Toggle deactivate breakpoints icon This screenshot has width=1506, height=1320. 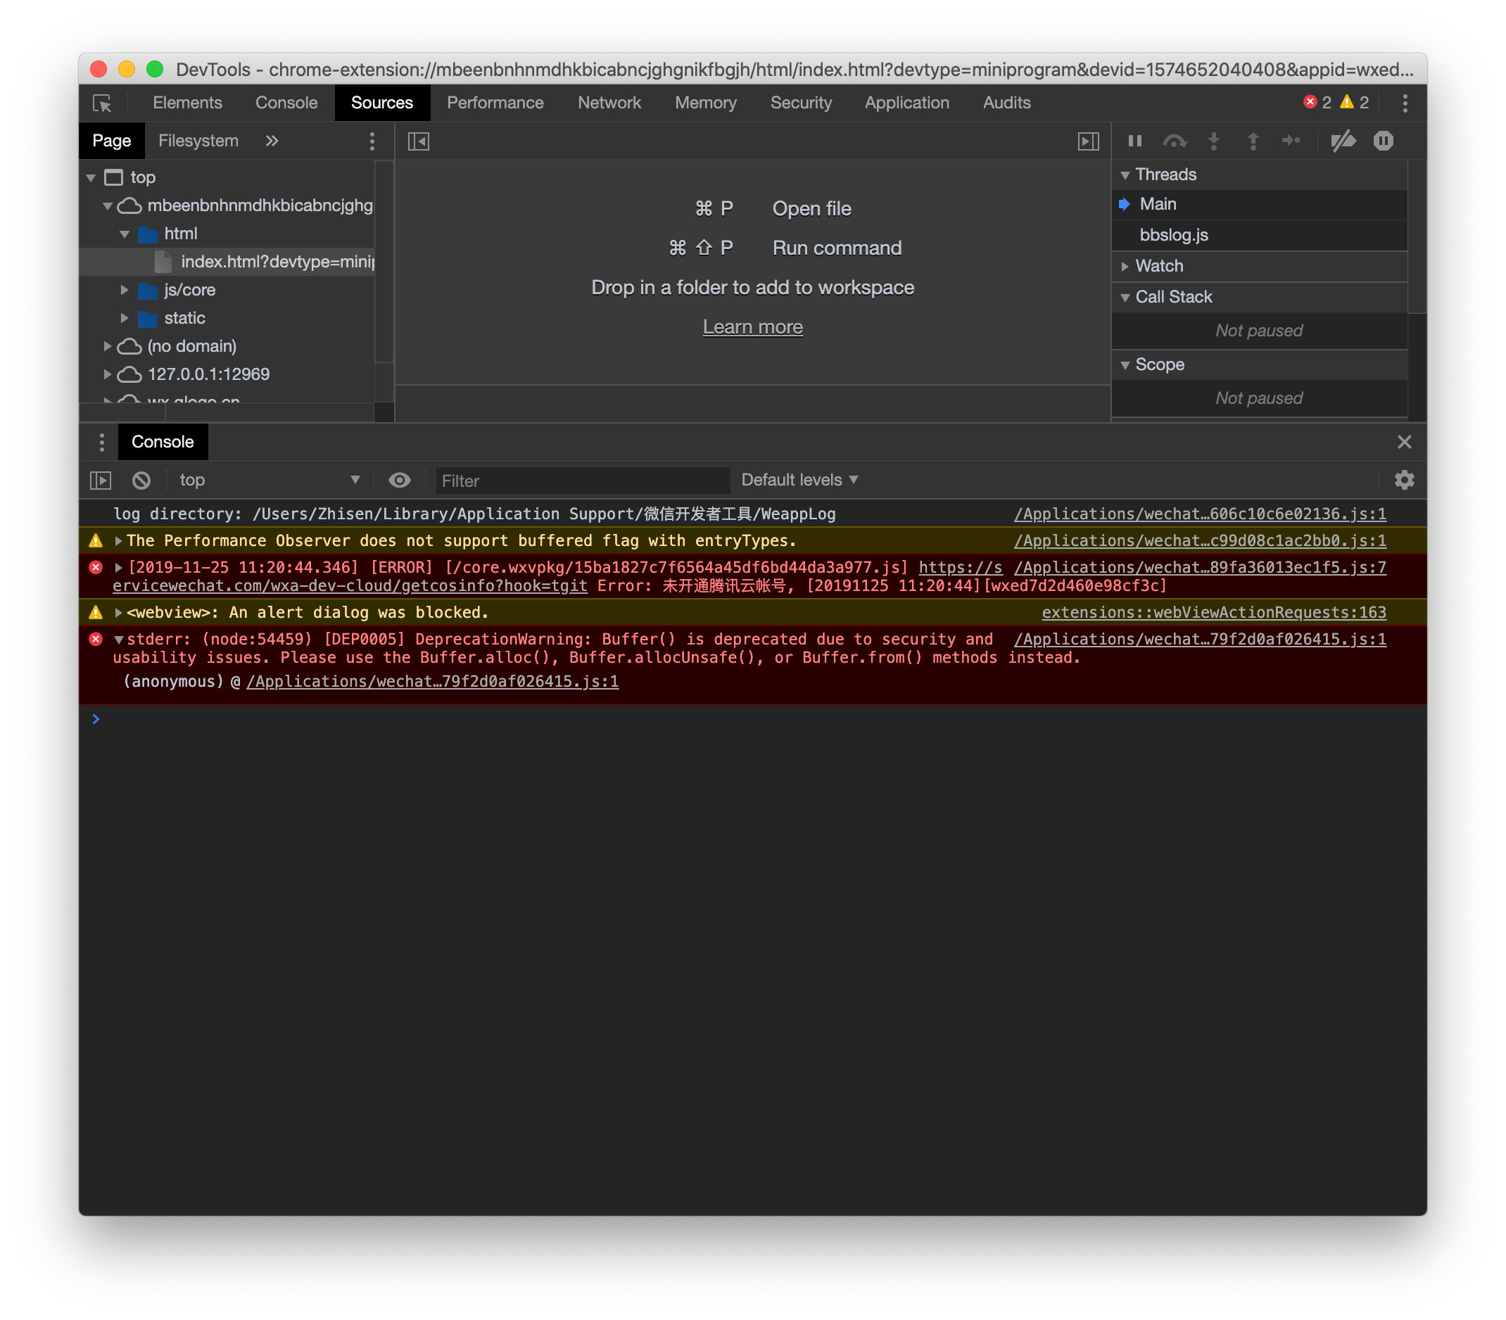1343,141
